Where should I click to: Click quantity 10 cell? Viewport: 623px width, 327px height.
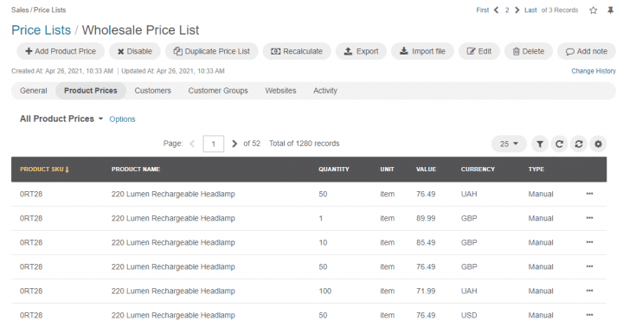(x=323, y=242)
